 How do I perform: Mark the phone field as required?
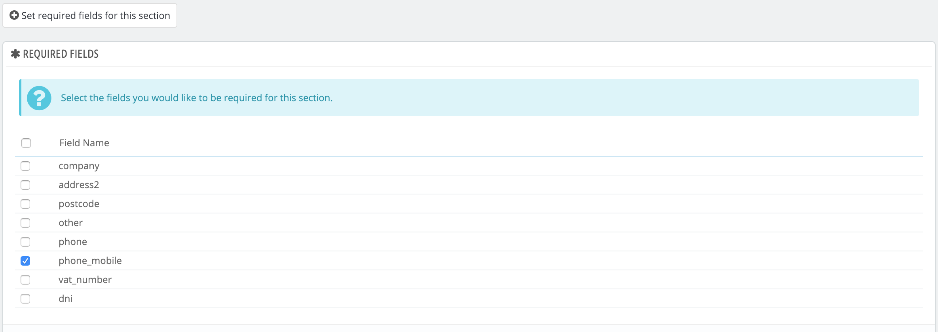[x=25, y=242]
